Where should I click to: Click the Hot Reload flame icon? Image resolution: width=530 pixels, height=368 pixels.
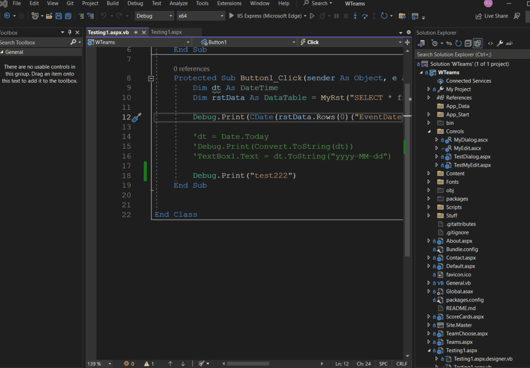[323, 16]
